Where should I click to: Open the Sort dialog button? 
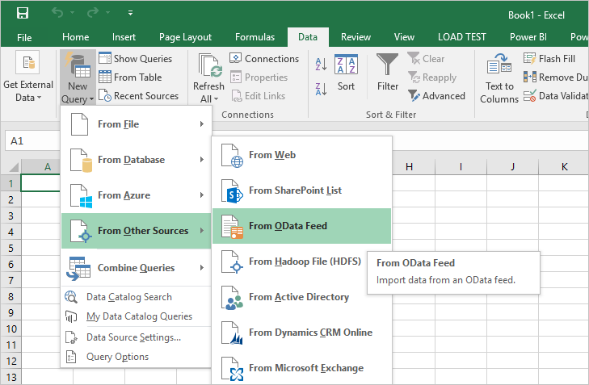(346, 73)
